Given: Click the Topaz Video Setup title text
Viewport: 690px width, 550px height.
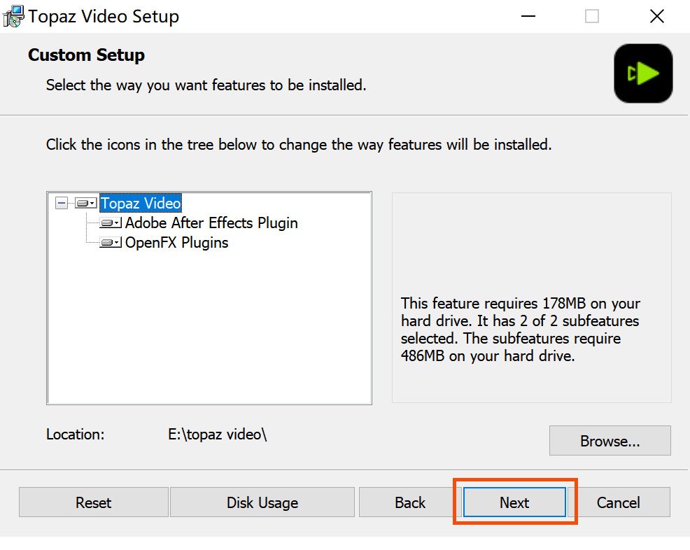Looking at the screenshot, I should tap(104, 16).
